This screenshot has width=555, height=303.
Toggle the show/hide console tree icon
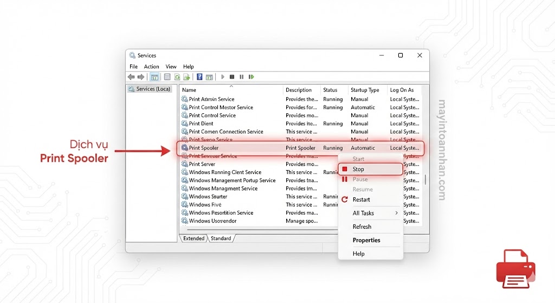coord(154,77)
